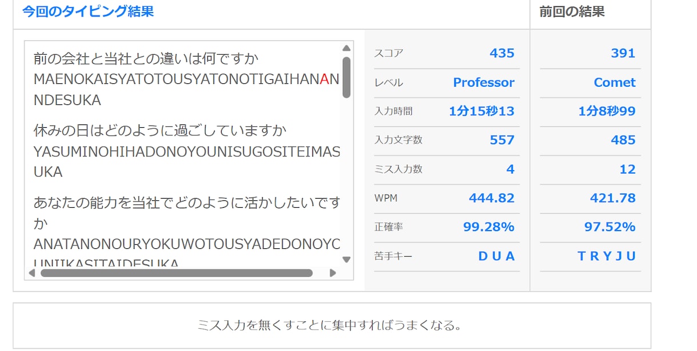Select the Professor level text
This screenshot has width=697, height=351.
[484, 82]
